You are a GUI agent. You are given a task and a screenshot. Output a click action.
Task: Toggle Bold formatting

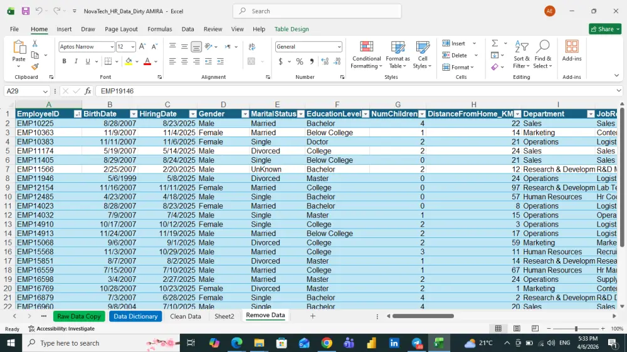pyautogui.click(x=64, y=61)
